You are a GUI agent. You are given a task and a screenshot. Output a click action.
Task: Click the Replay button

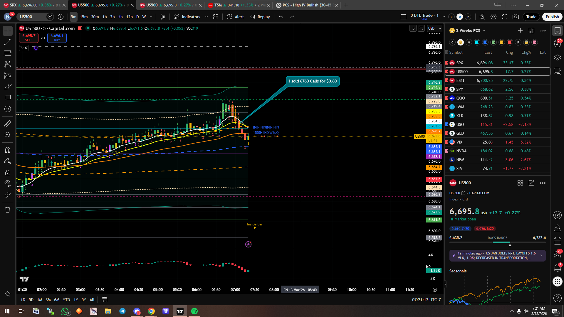pos(260,17)
